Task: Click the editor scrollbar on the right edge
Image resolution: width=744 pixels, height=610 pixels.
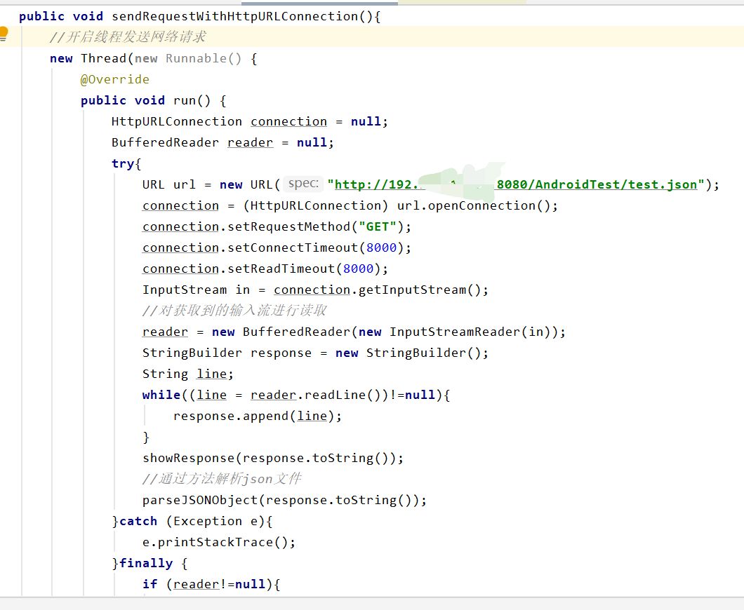Action: (740, 305)
